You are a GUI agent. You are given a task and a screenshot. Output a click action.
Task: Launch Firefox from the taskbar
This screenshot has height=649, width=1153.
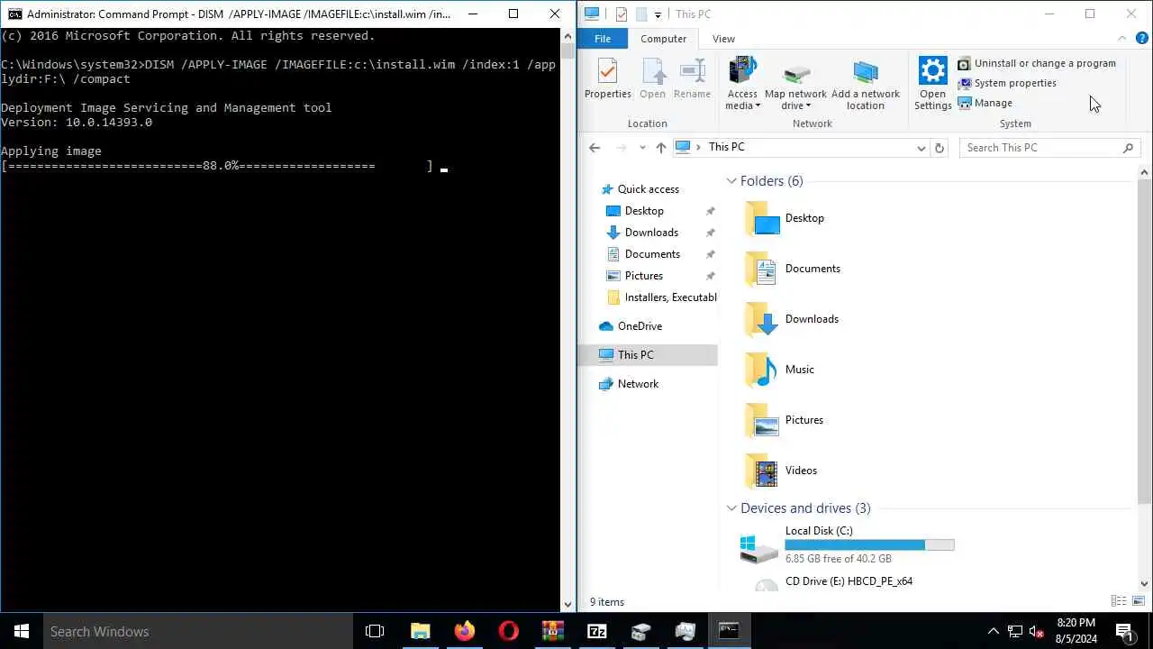pyautogui.click(x=464, y=631)
